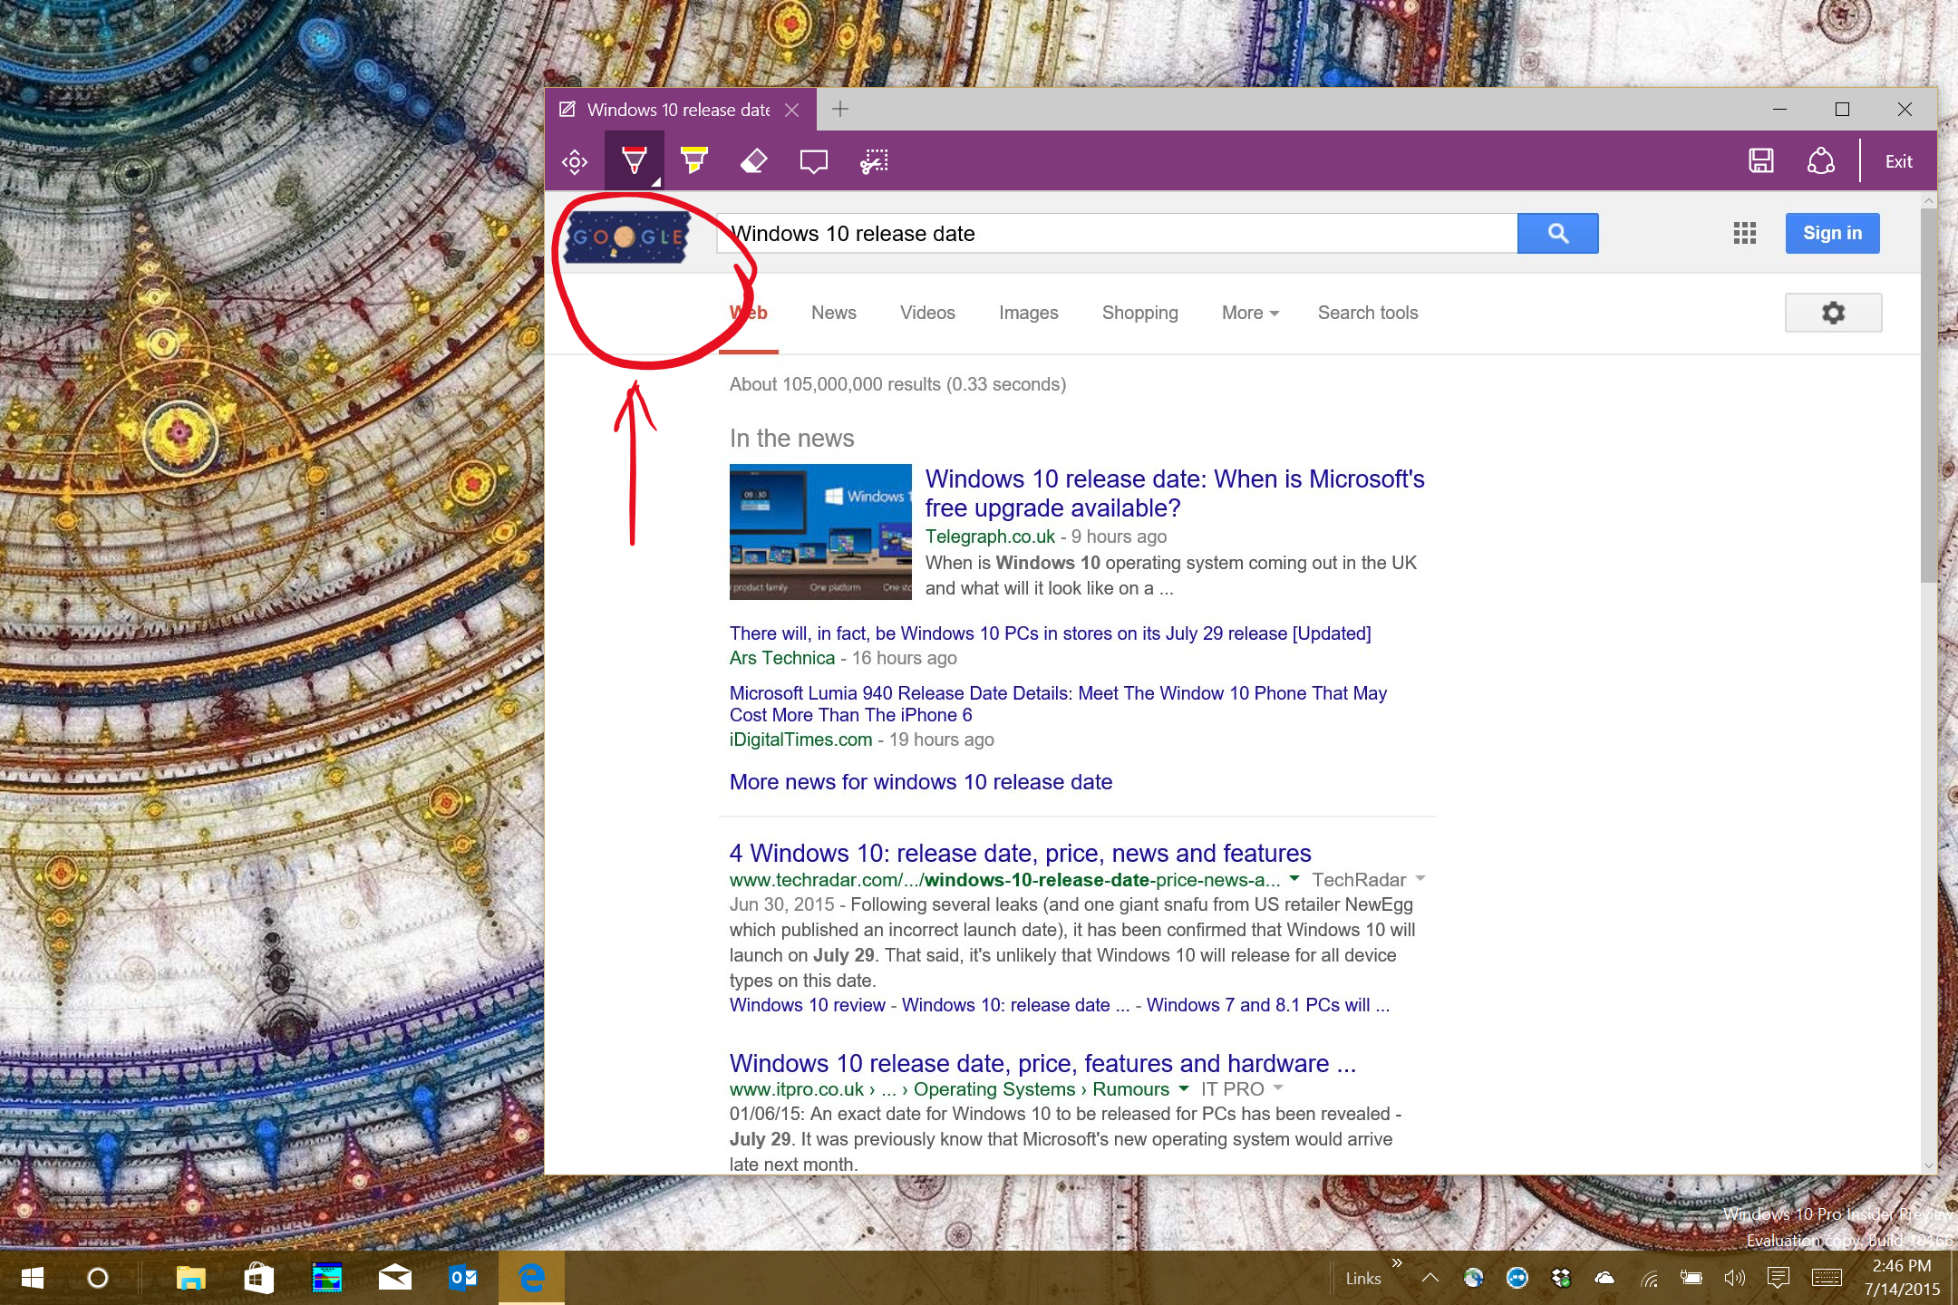Exit web note mode

pyautogui.click(x=1899, y=162)
